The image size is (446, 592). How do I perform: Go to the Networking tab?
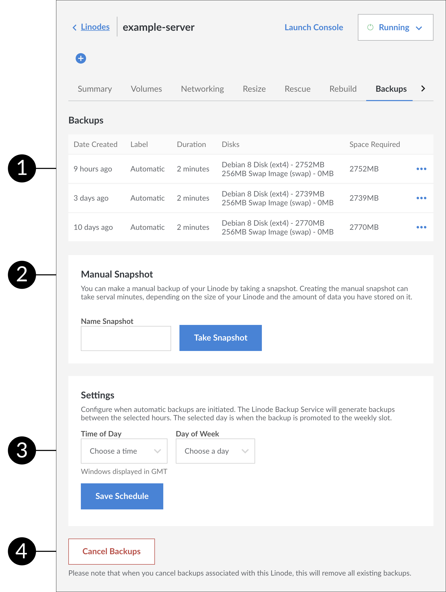[x=202, y=89]
